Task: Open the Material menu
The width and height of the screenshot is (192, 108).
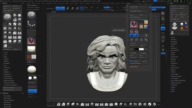Action: click(x=88, y=3)
